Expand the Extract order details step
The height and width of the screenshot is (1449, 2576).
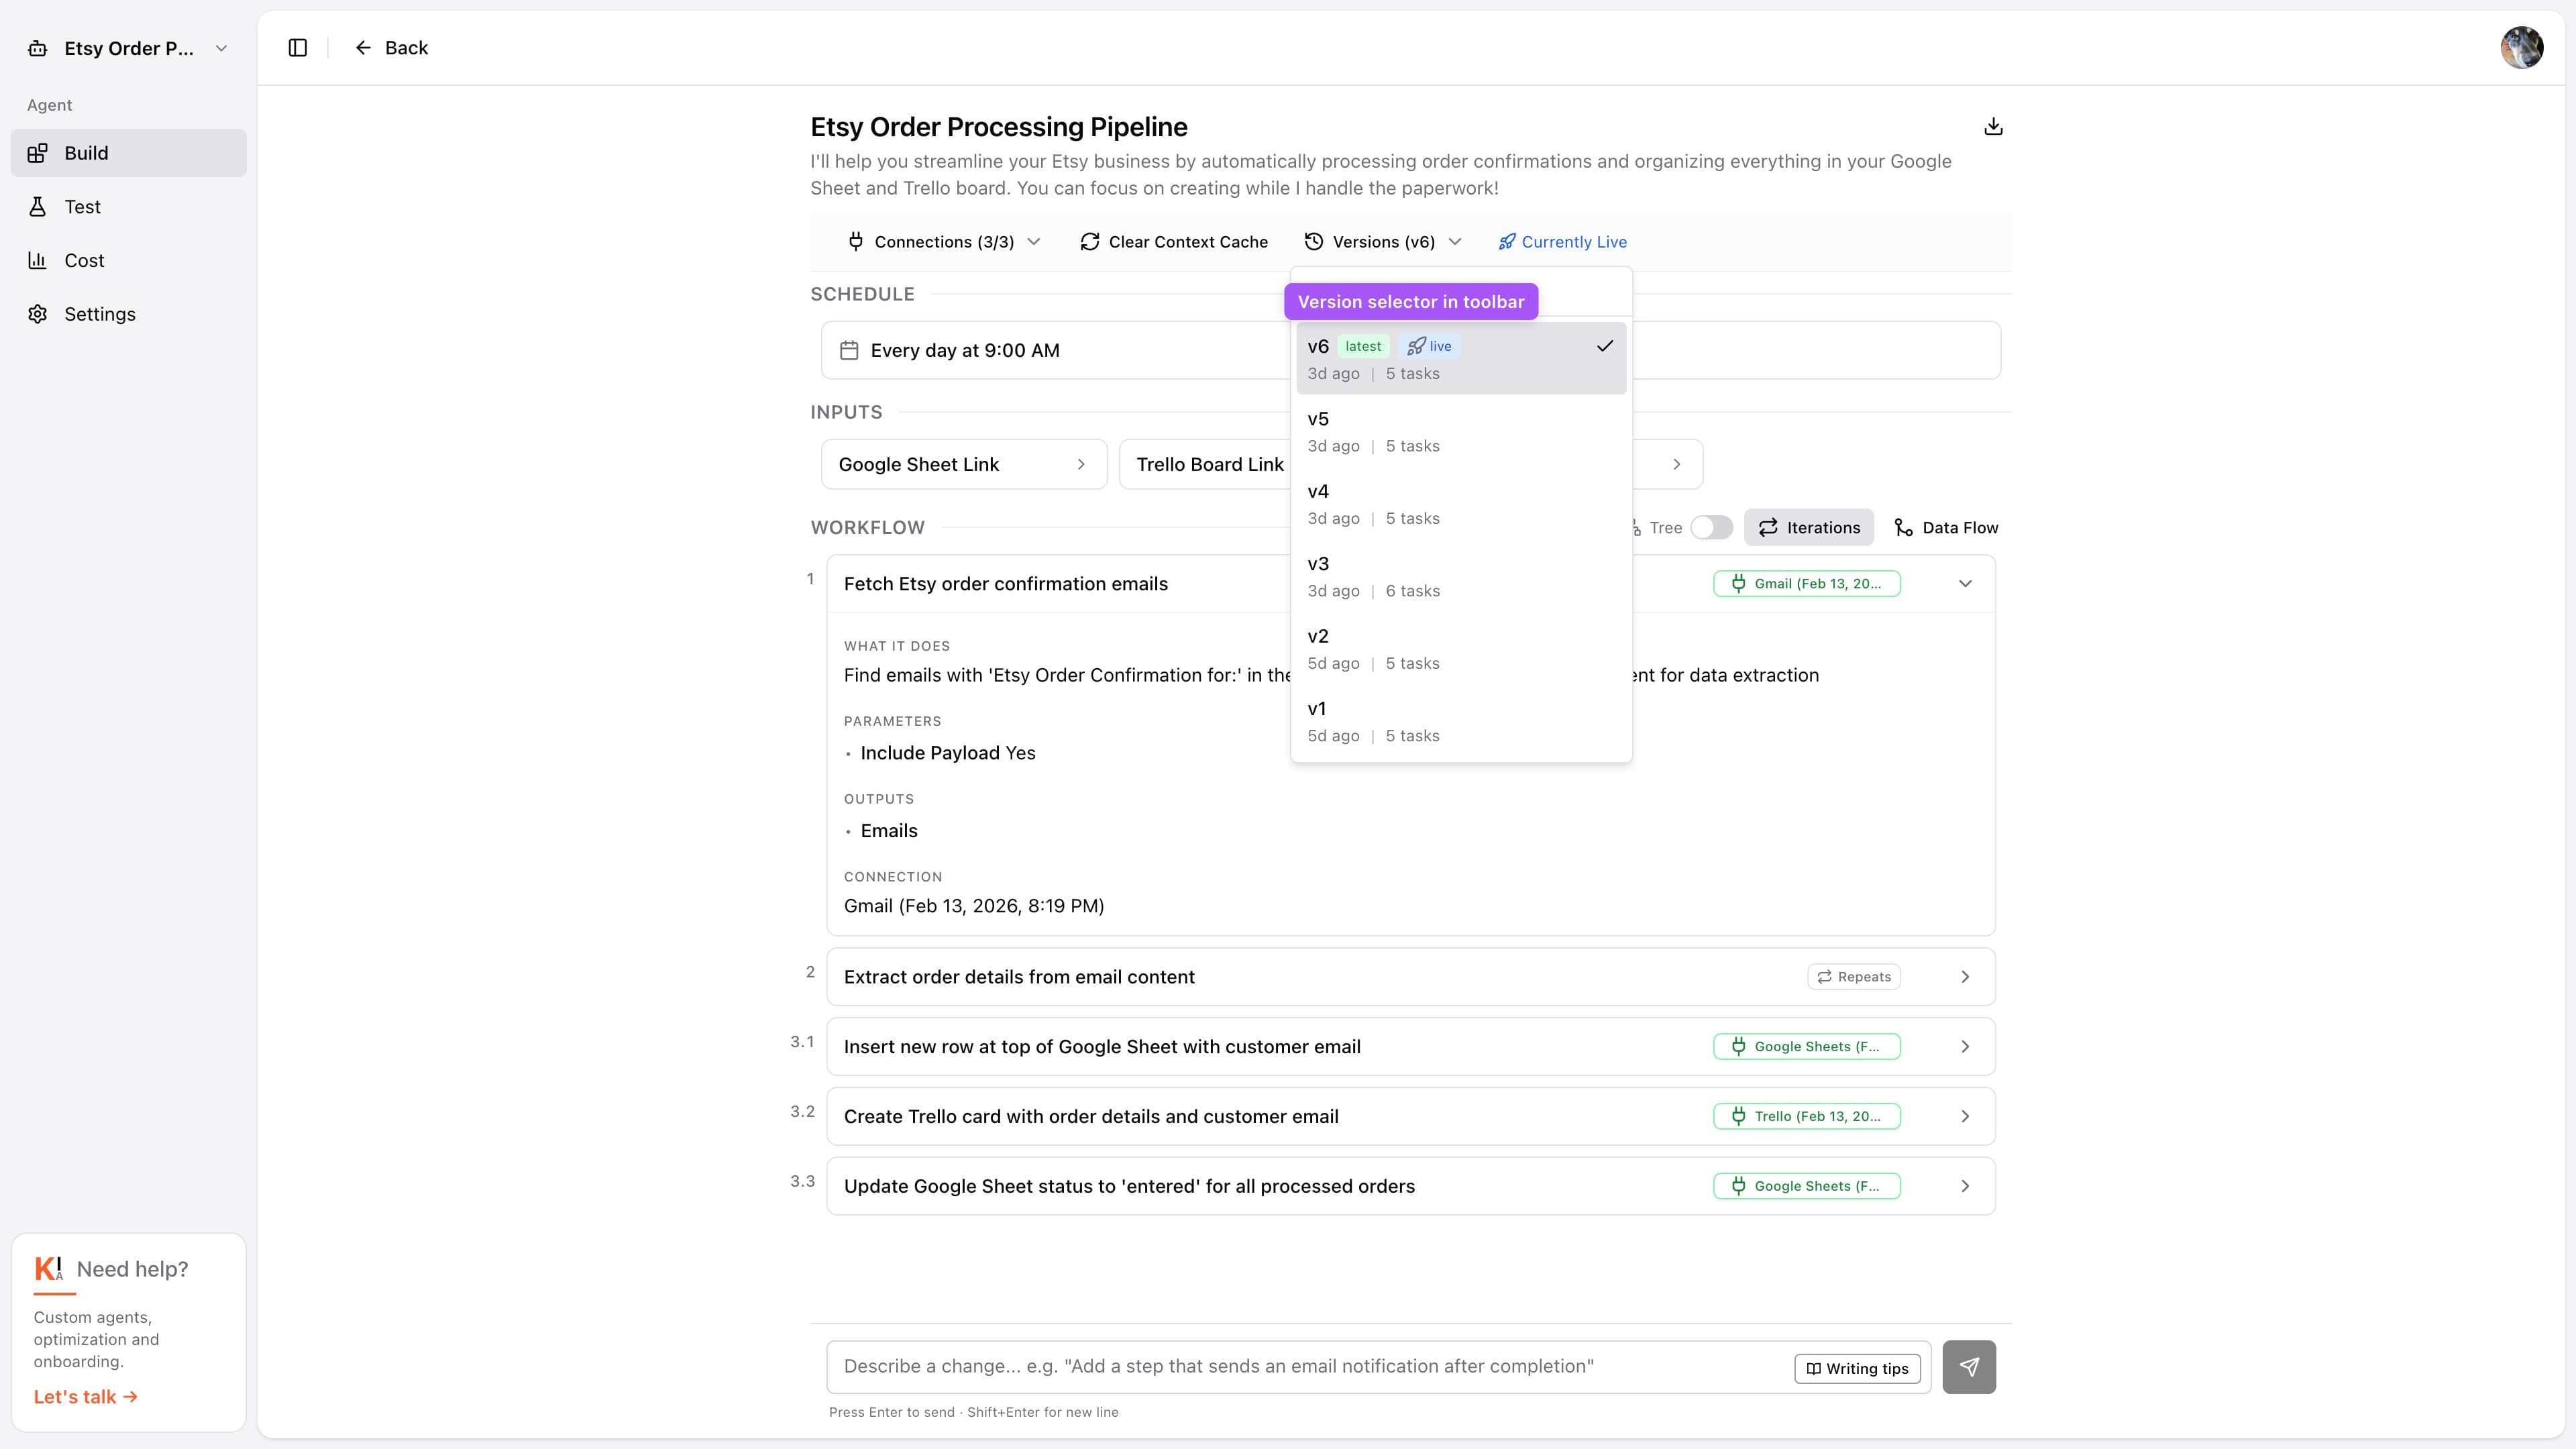coord(1964,977)
